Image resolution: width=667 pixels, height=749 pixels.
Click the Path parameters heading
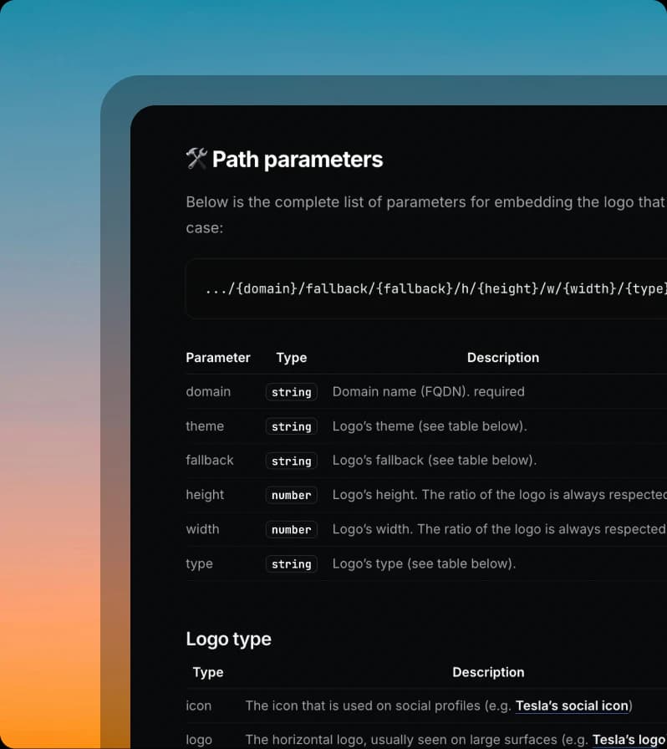coord(298,160)
